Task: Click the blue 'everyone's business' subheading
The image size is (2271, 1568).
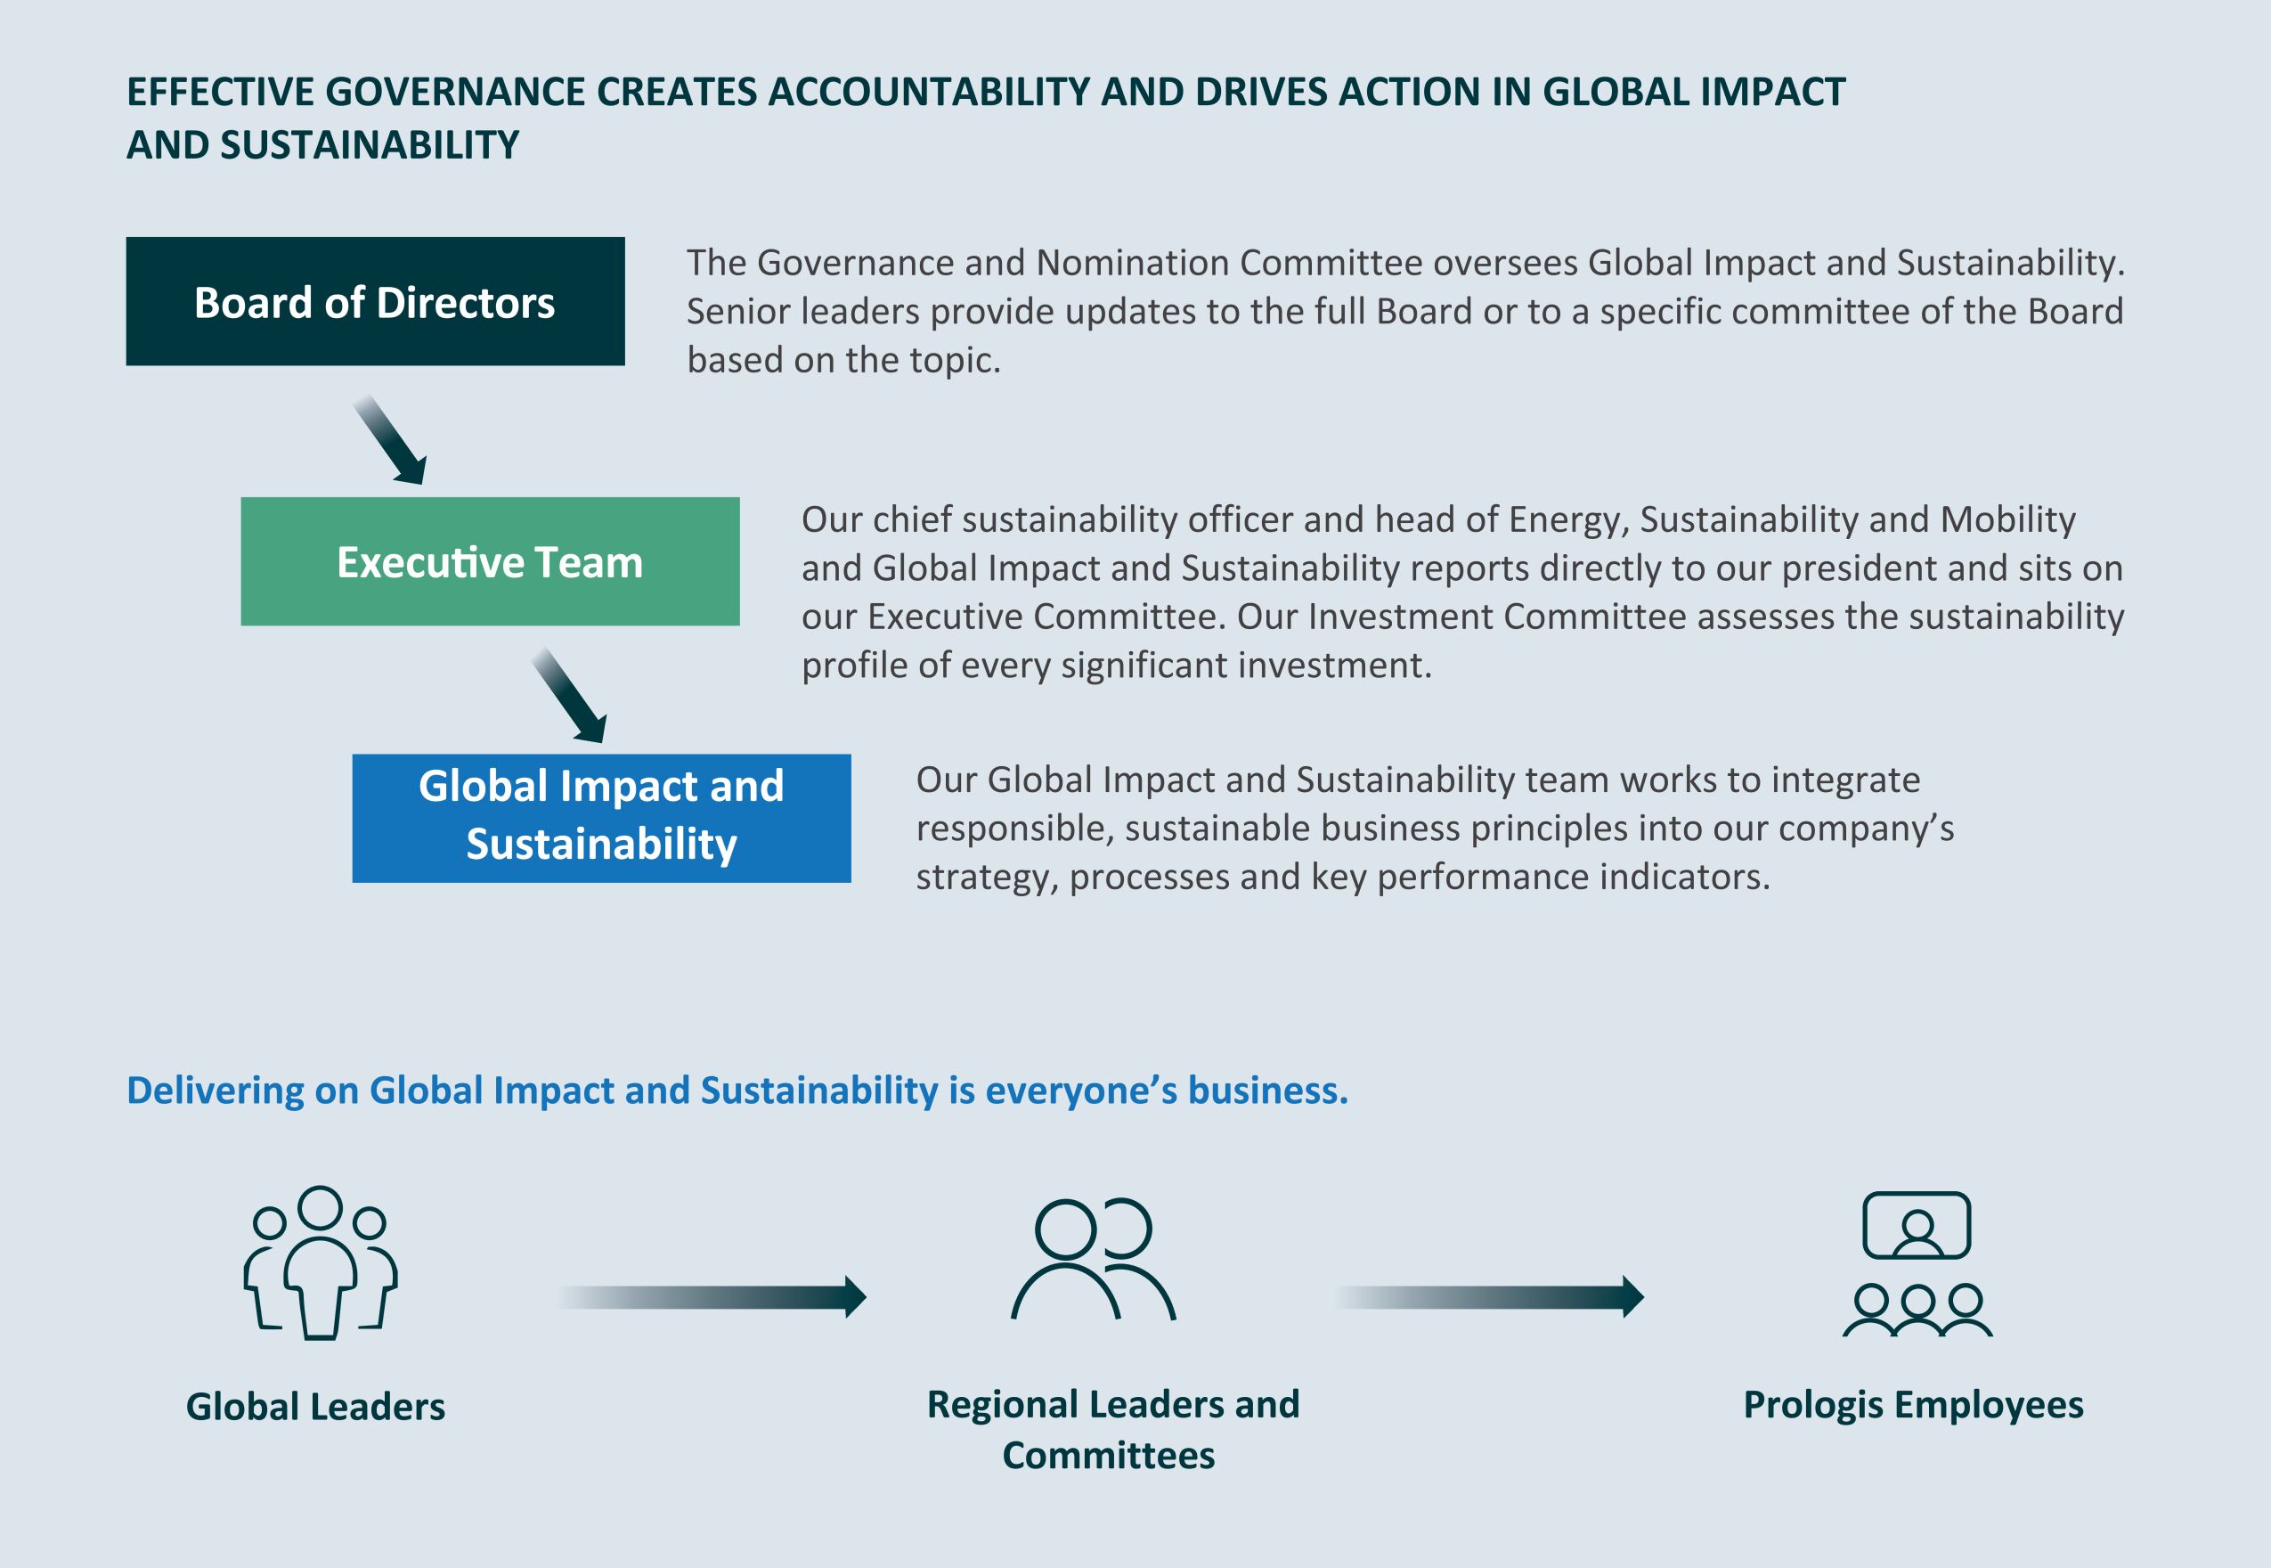Action: 737,1090
